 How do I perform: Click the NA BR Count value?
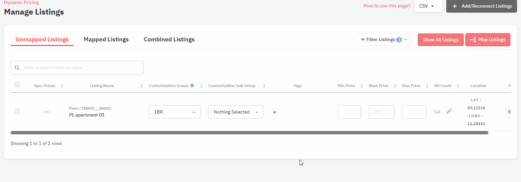click(x=437, y=112)
